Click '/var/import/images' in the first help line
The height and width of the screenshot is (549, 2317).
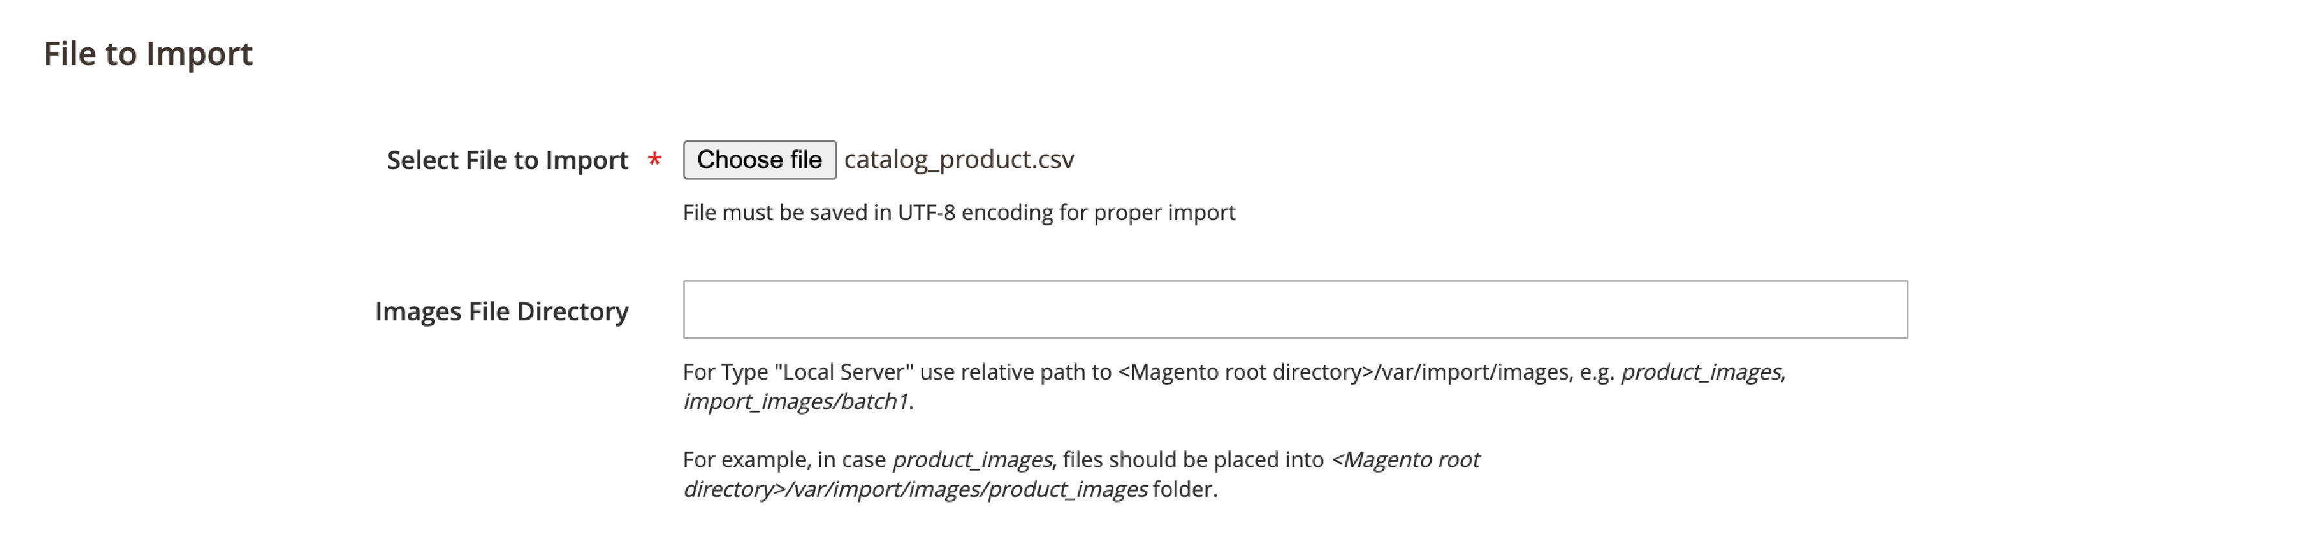point(1471,372)
